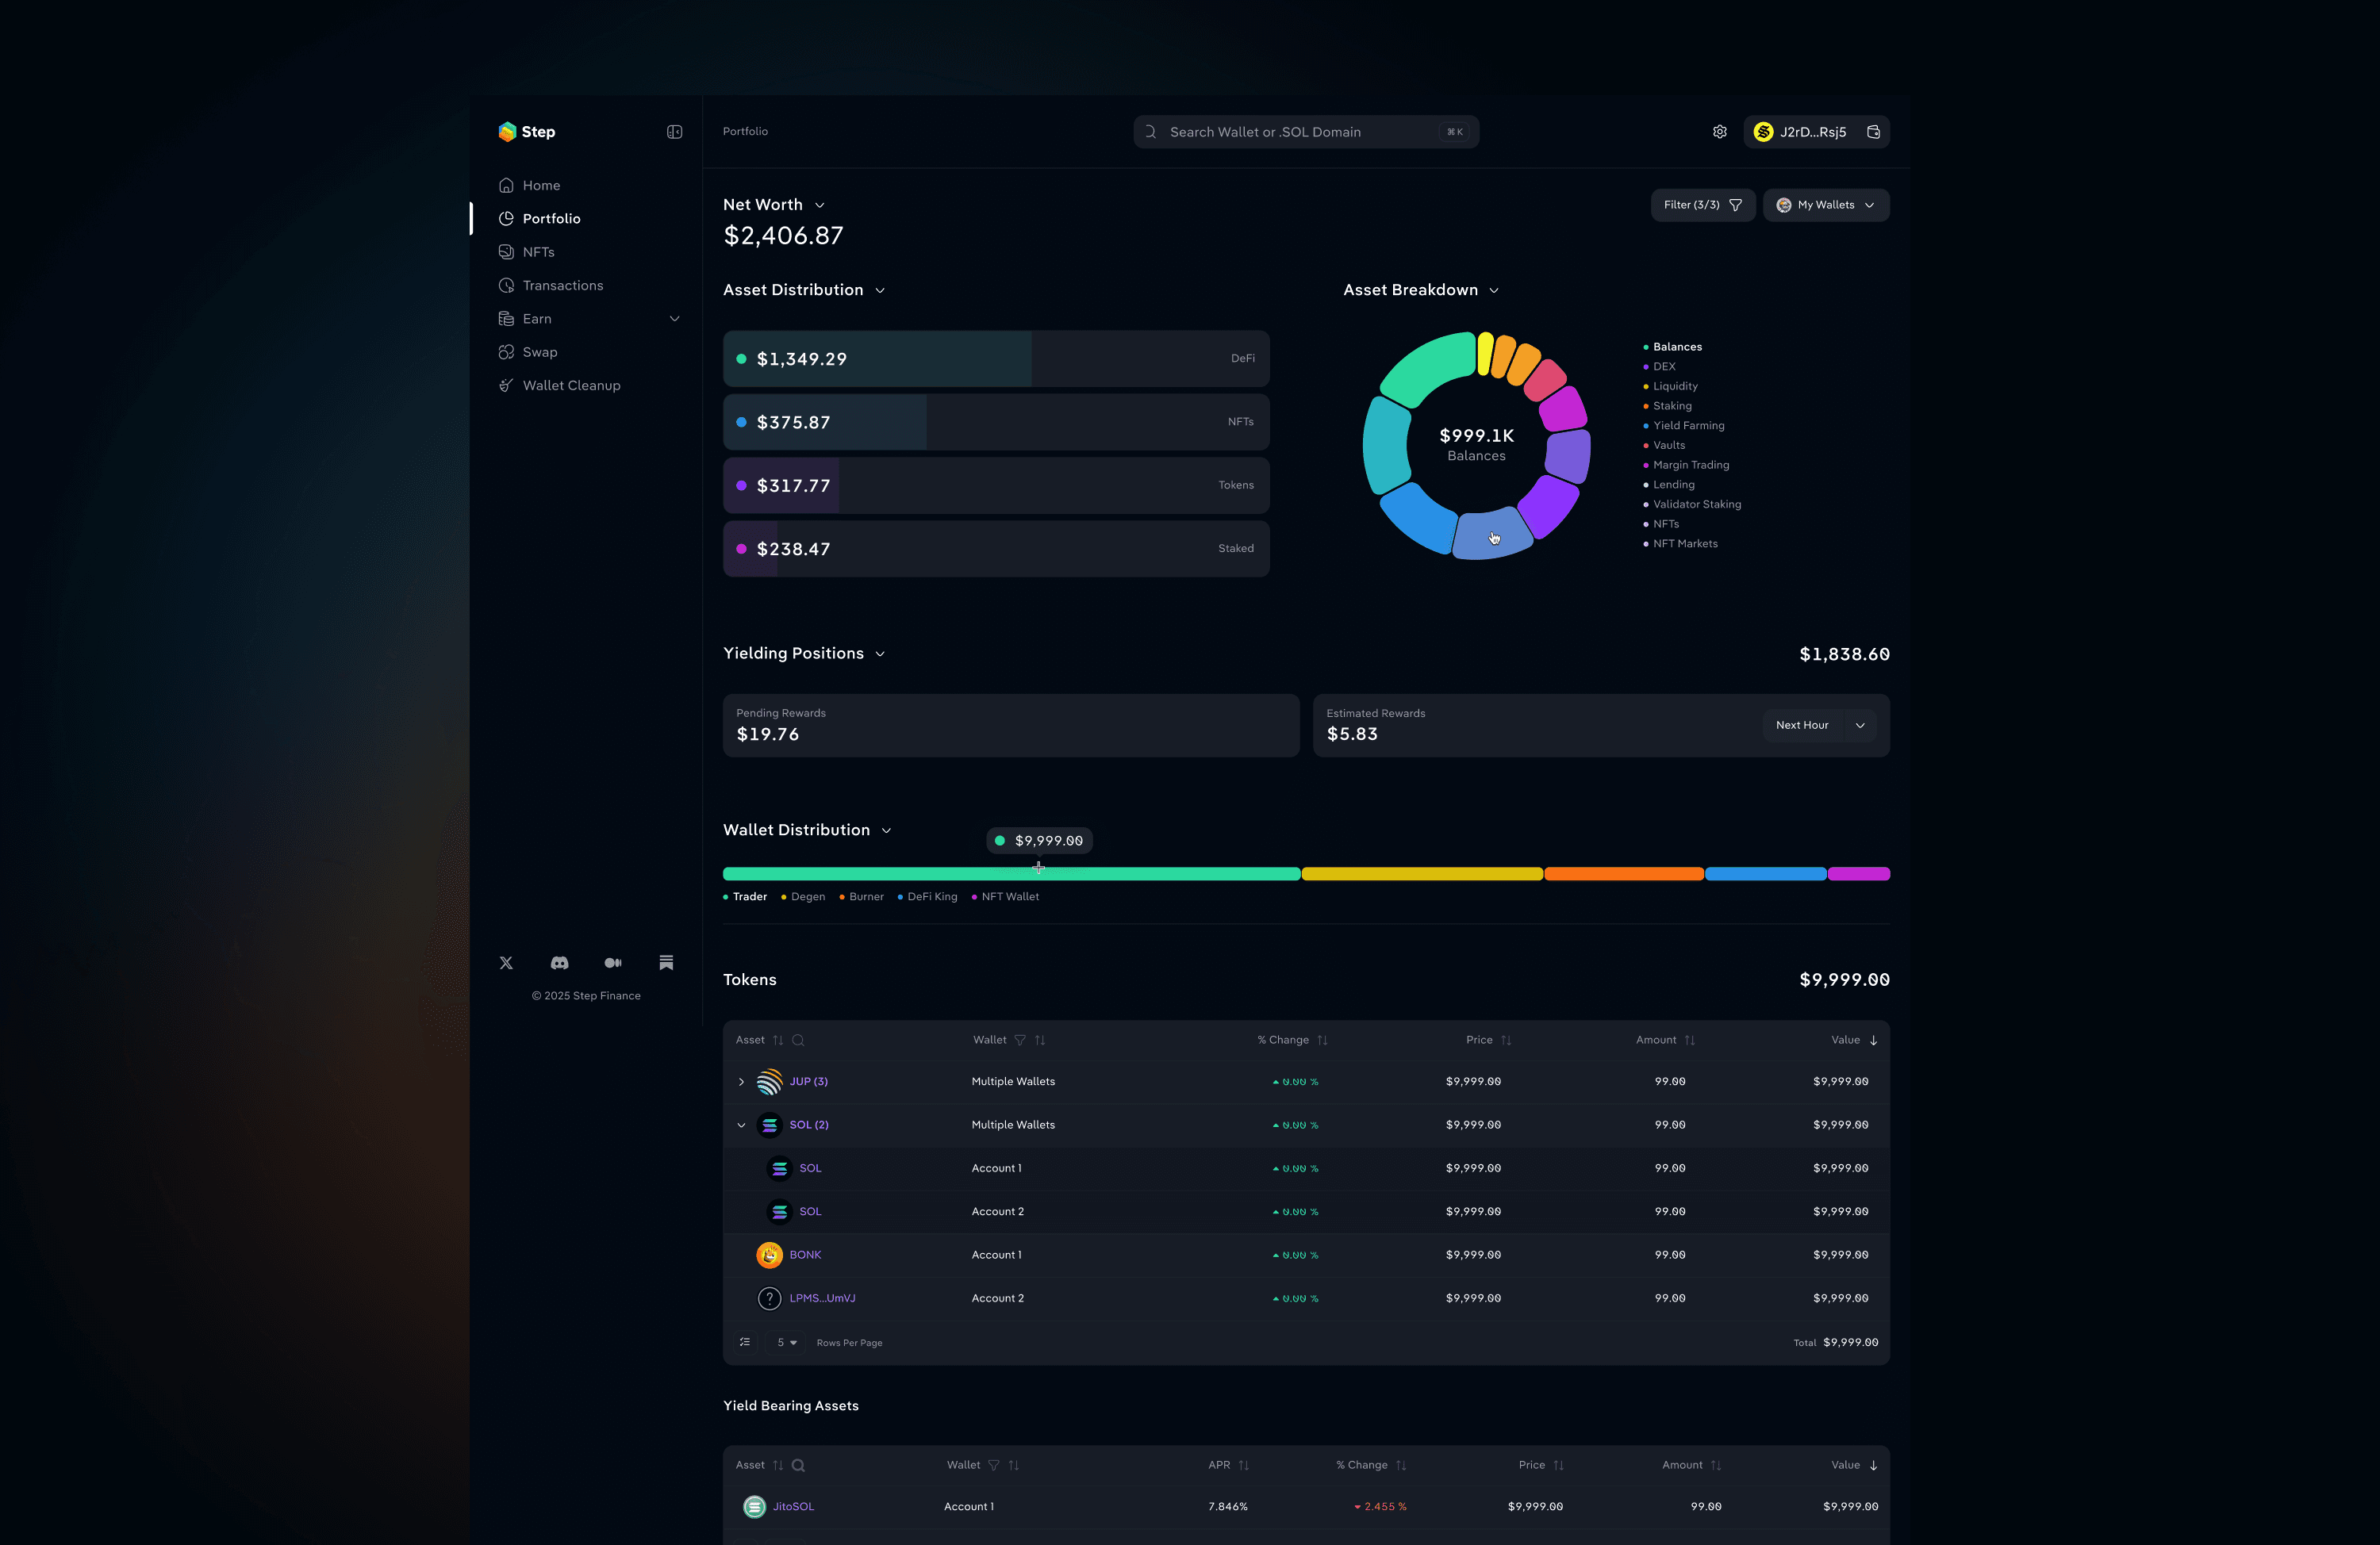This screenshot has height=1545, width=2380.
Task: Open Net Worth dropdown
Action: point(819,205)
